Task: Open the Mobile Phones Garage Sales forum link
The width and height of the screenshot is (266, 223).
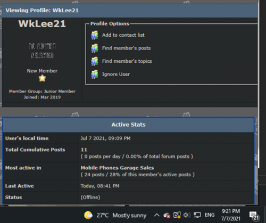Action: click(x=117, y=168)
